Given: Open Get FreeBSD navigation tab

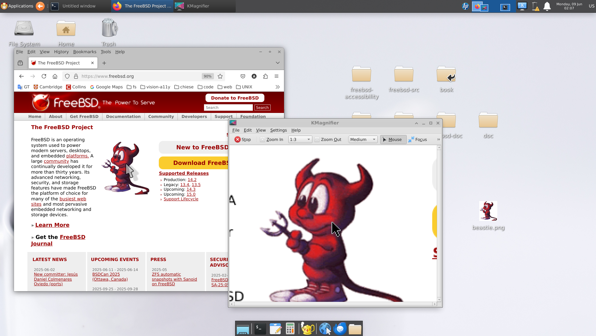Looking at the screenshot, I should 84,116.
